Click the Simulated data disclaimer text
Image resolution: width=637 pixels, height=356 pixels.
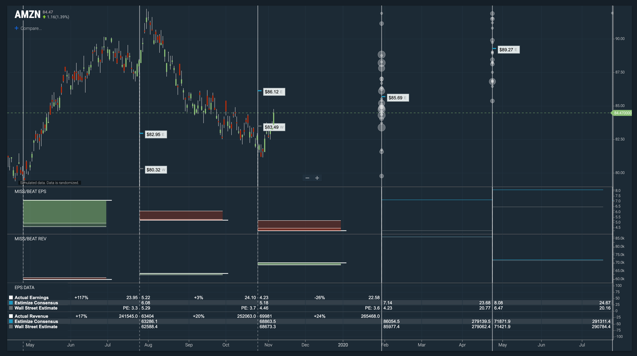pos(50,183)
